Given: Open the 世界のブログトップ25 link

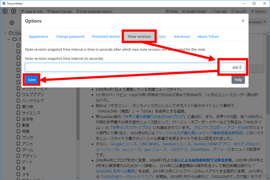Looking at the screenshot, I should (x=131, y=128).
